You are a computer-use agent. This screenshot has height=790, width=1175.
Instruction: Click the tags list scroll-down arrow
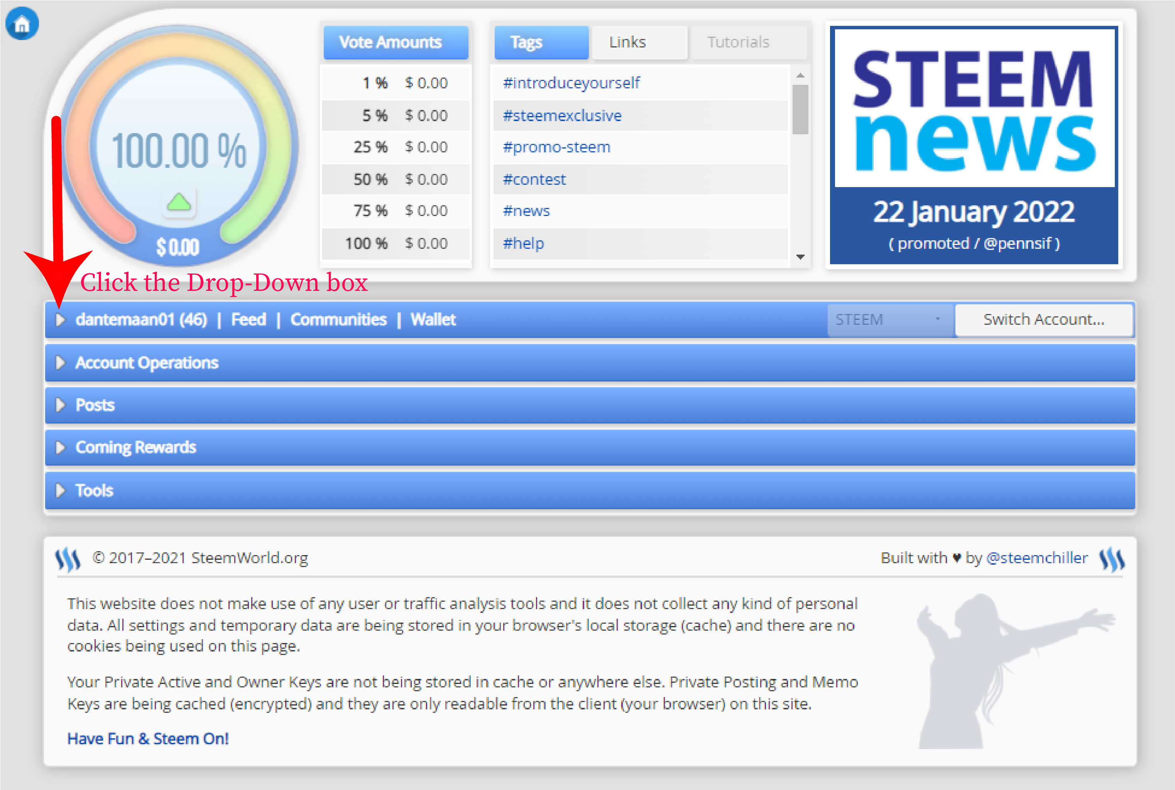pos(800,257)
